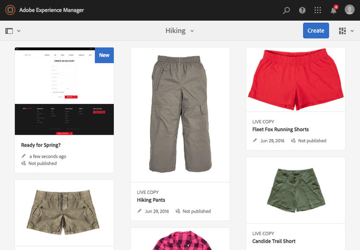This screenshot has width=360, height=250.
Task: Select the 'Ready for Spring?' title
Action: coord(41,145)
